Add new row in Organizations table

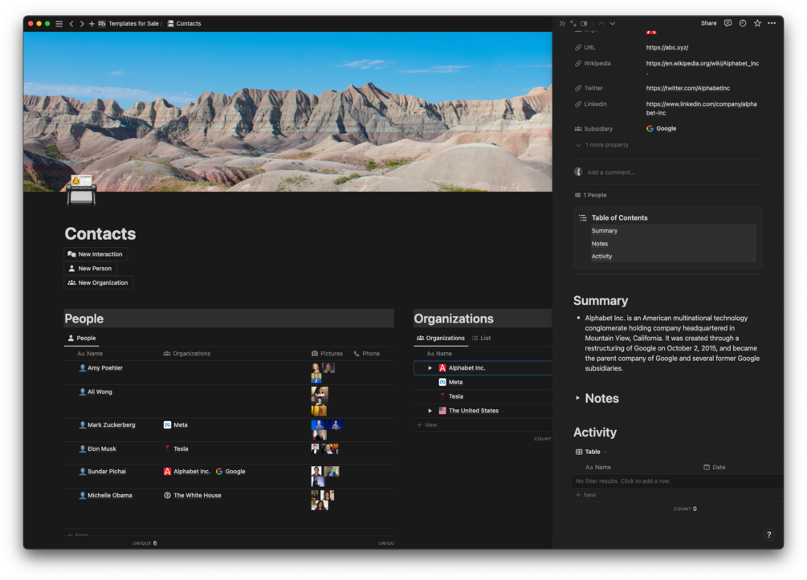(x=426, y=425)
